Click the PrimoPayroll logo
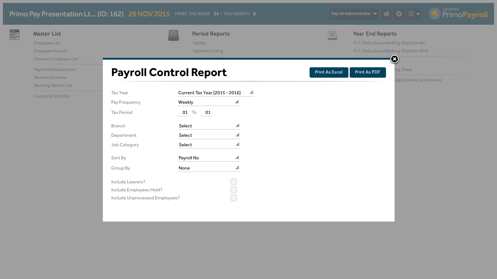Viewport: 497px width, 279px height. [458, 14]
